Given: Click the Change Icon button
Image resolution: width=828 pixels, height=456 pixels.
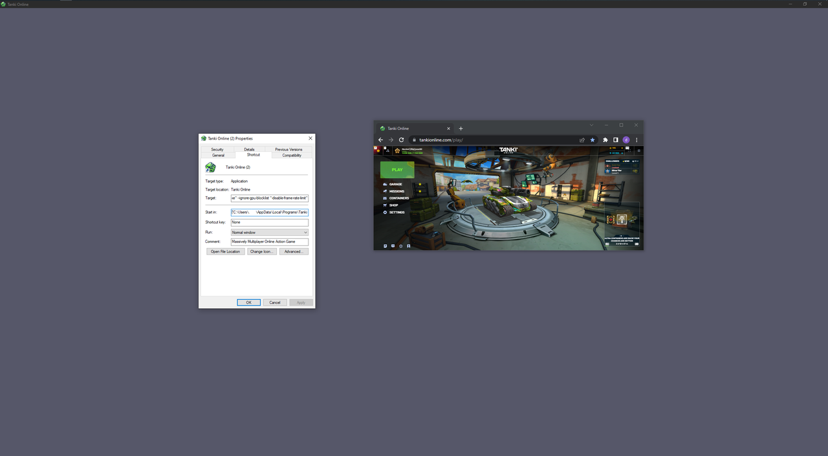Looking at the screenshot, I should coord(262,251).
